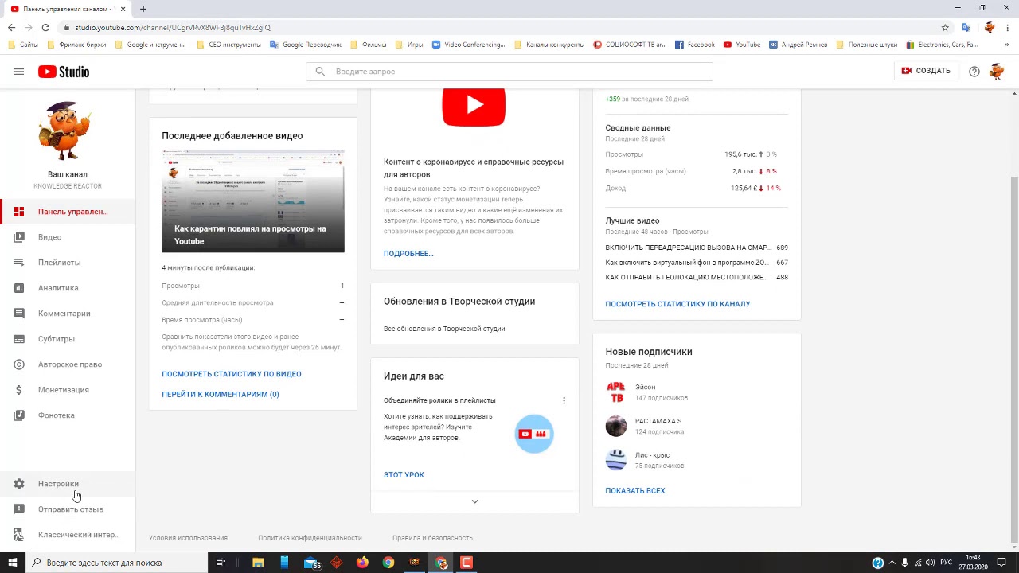The height and width of the screenshot is (573, 1019).
Task: Open the Видео section
Action: [68, 237]
